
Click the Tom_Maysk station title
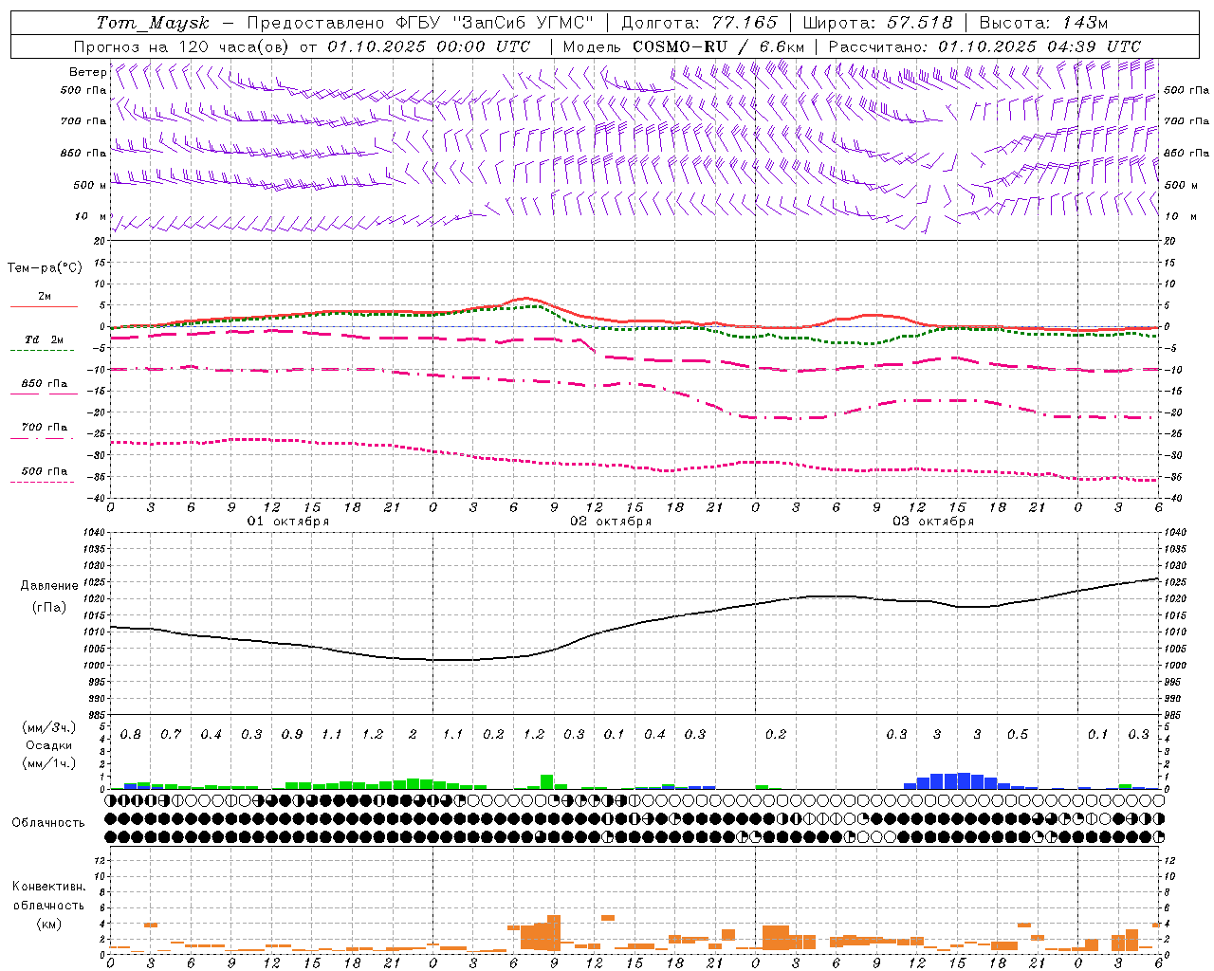point(153,23)
